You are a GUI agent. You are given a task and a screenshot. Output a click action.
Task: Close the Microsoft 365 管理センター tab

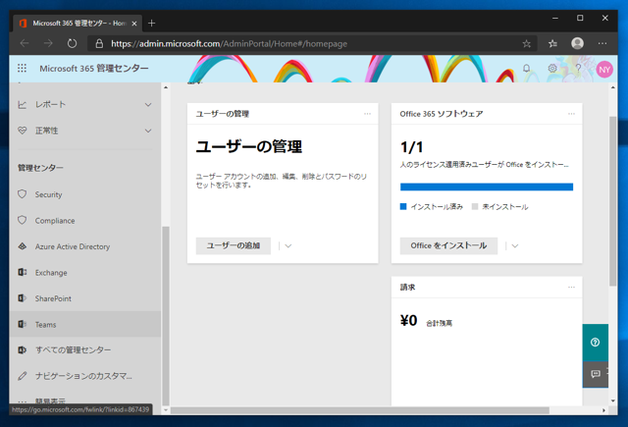point(134,24)
